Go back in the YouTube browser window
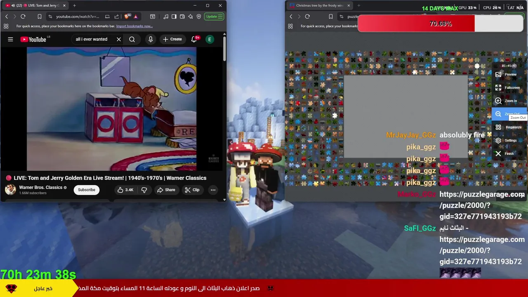 (x=7, y=16)
